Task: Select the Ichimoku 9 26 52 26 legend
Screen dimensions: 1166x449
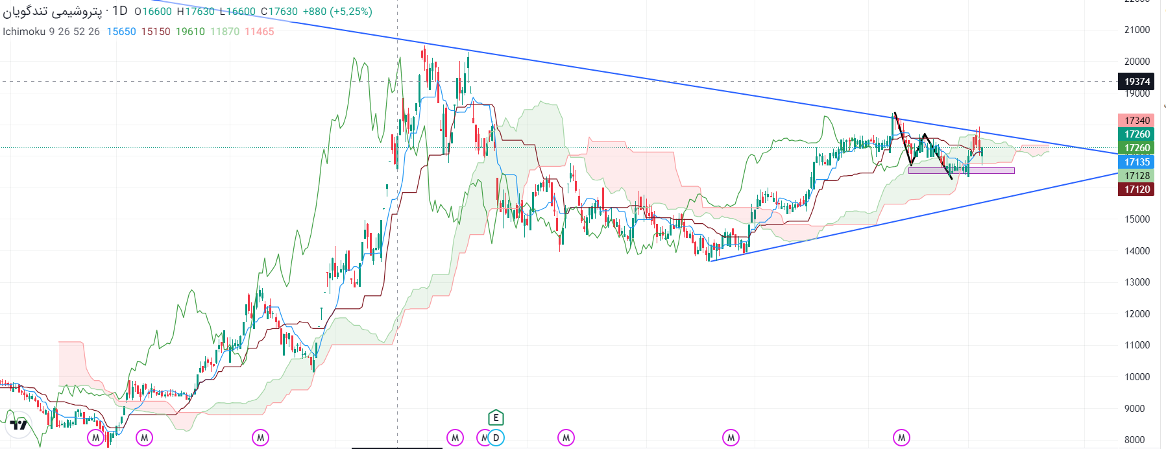Action: (x=51, y=31)
